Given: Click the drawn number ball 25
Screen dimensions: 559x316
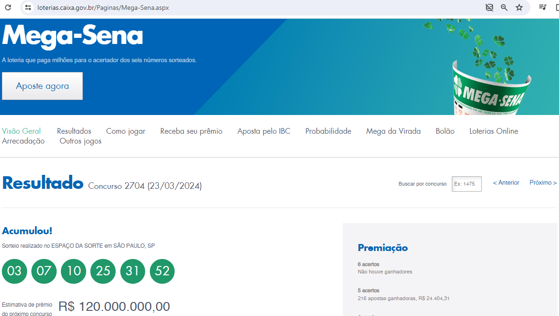Looking at the screenshot, I should click(x=103, y=271).
